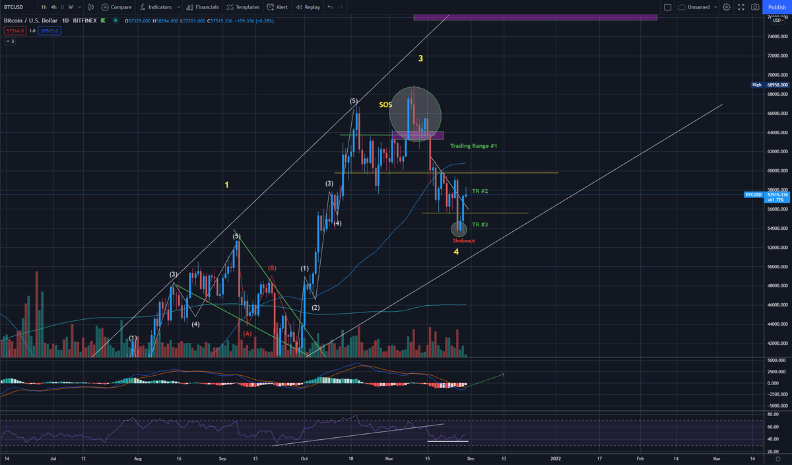
Task: Click the green market status dot
Action: coord(116,20)
